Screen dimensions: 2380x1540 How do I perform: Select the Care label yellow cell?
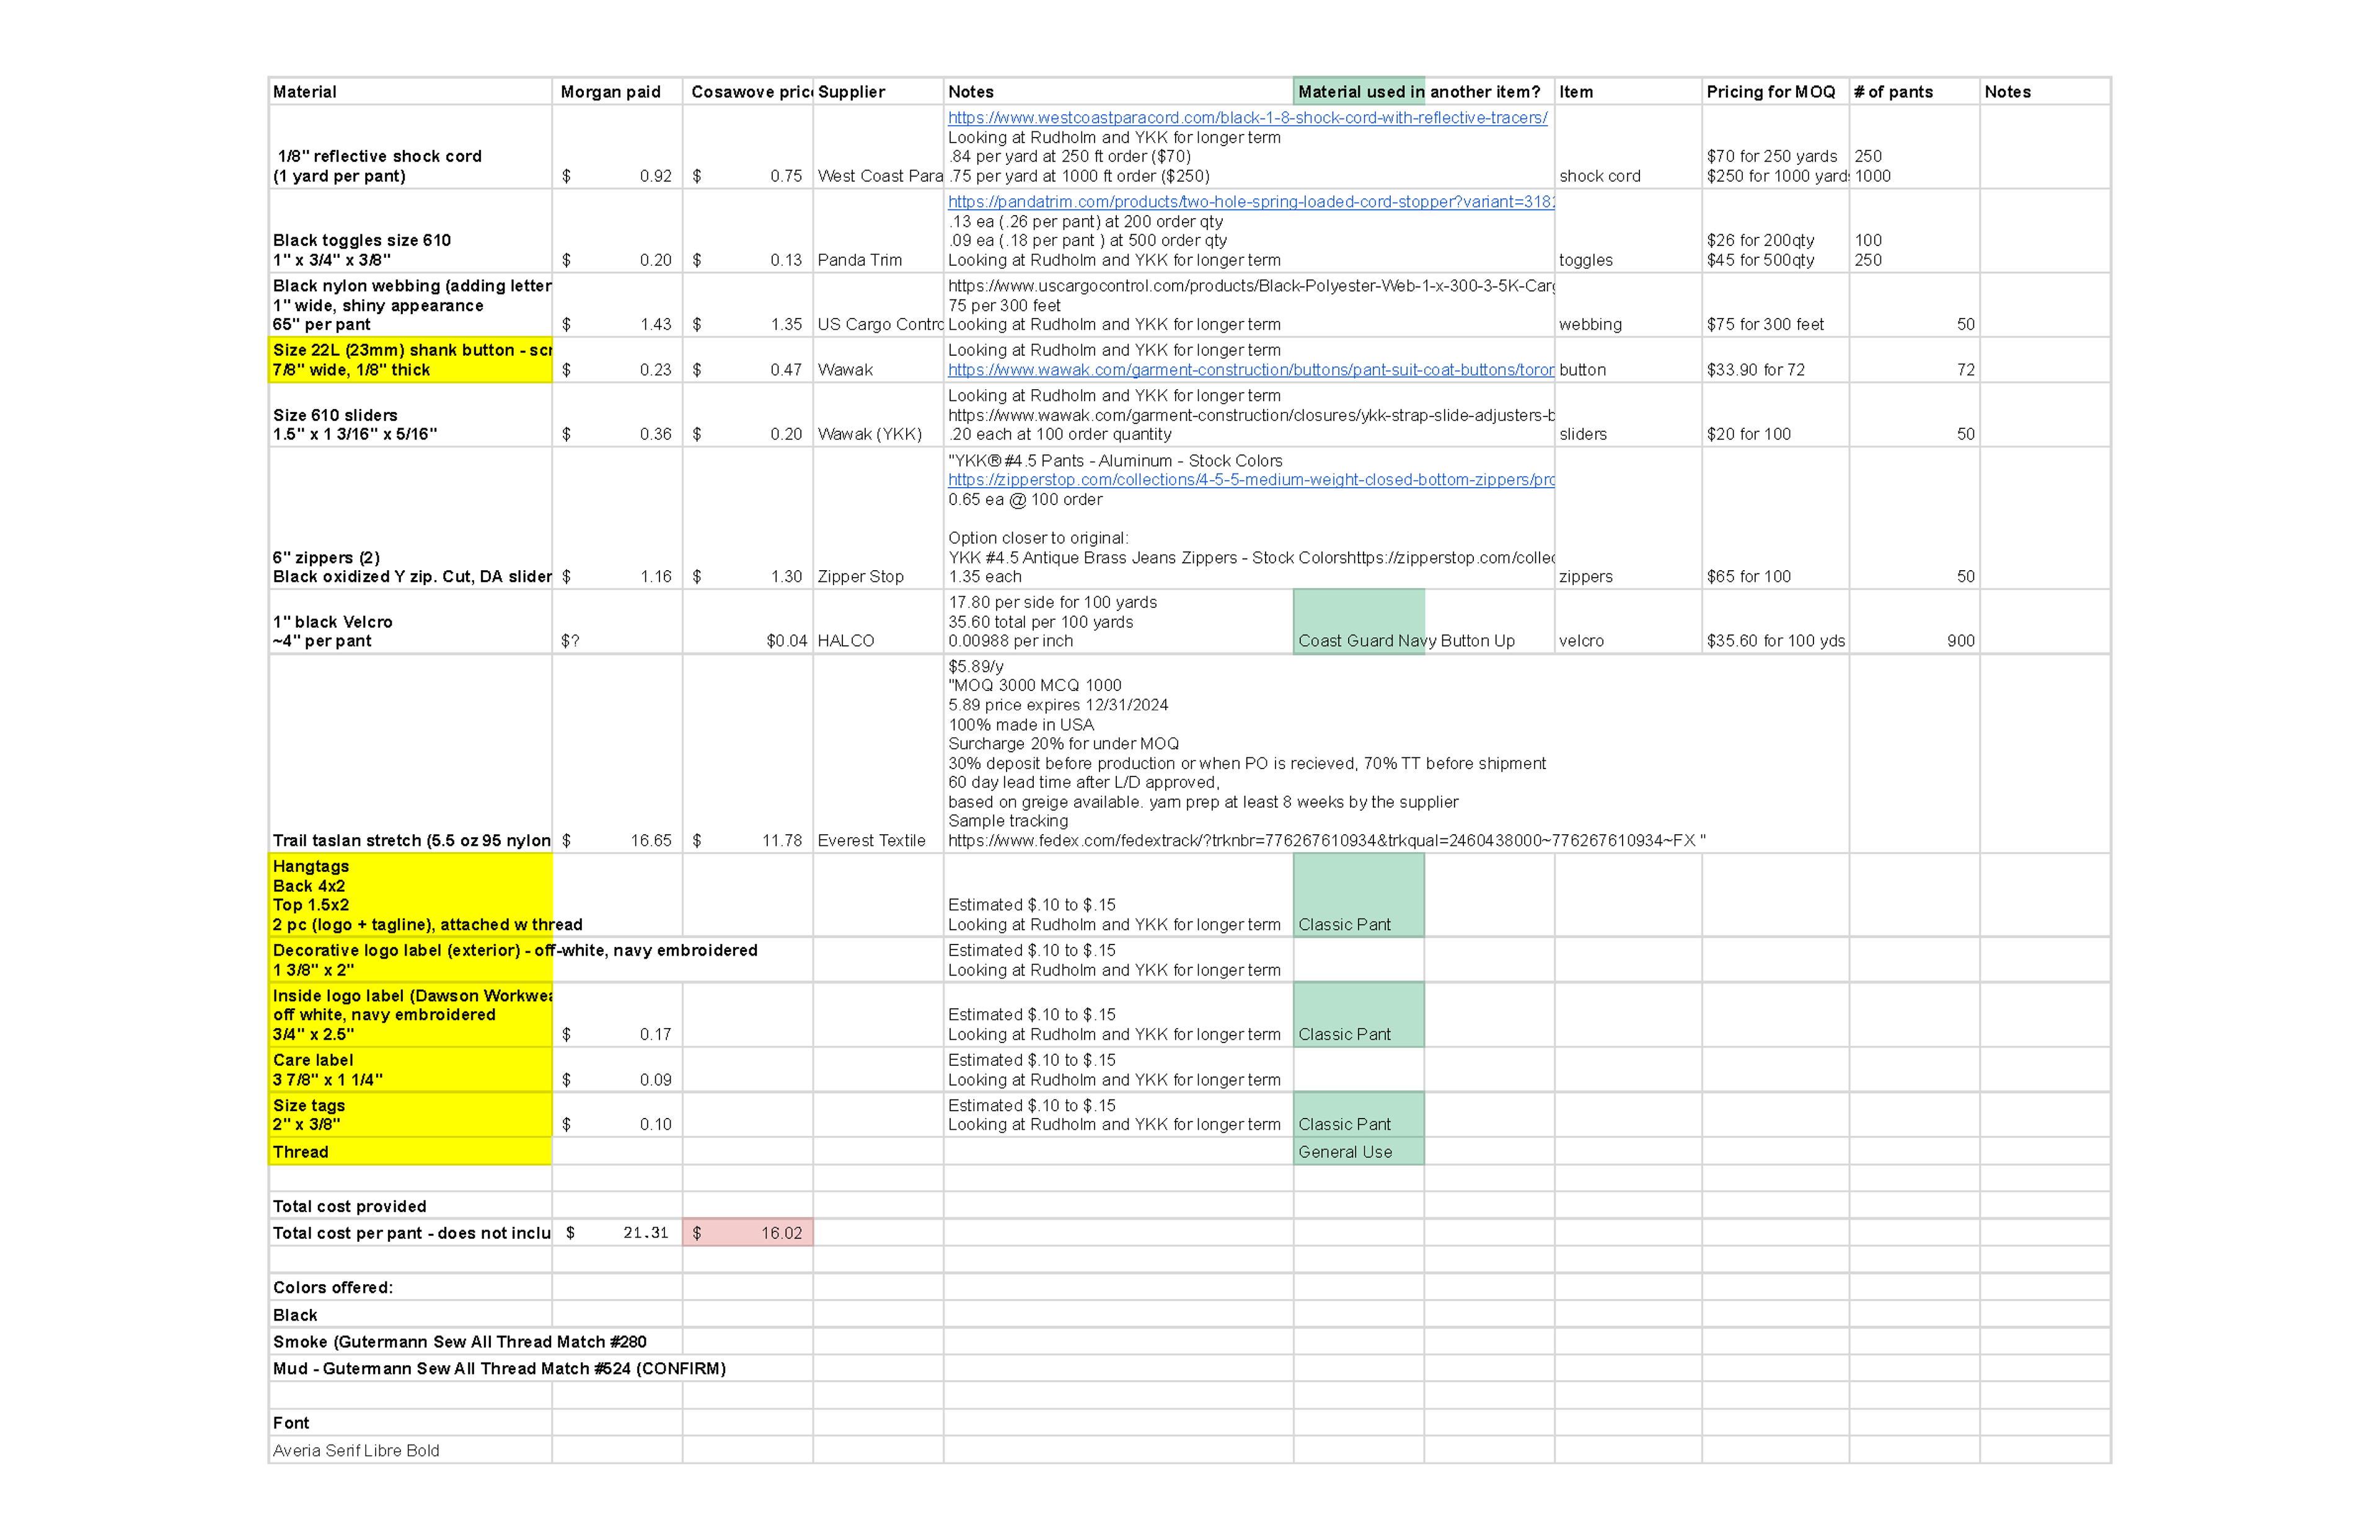click(x=410, y=1070)
